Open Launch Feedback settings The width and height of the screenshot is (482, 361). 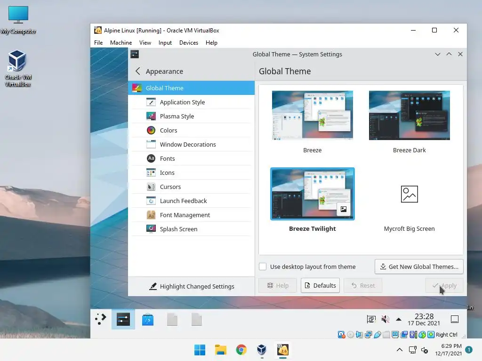pyautogui.click(x=191, y=201)
